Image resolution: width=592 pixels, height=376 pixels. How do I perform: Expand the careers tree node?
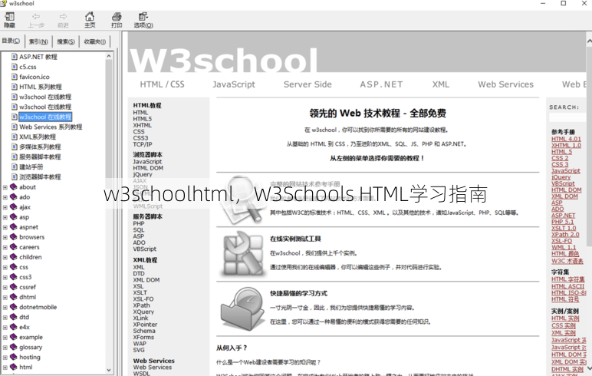click(5, 247)
